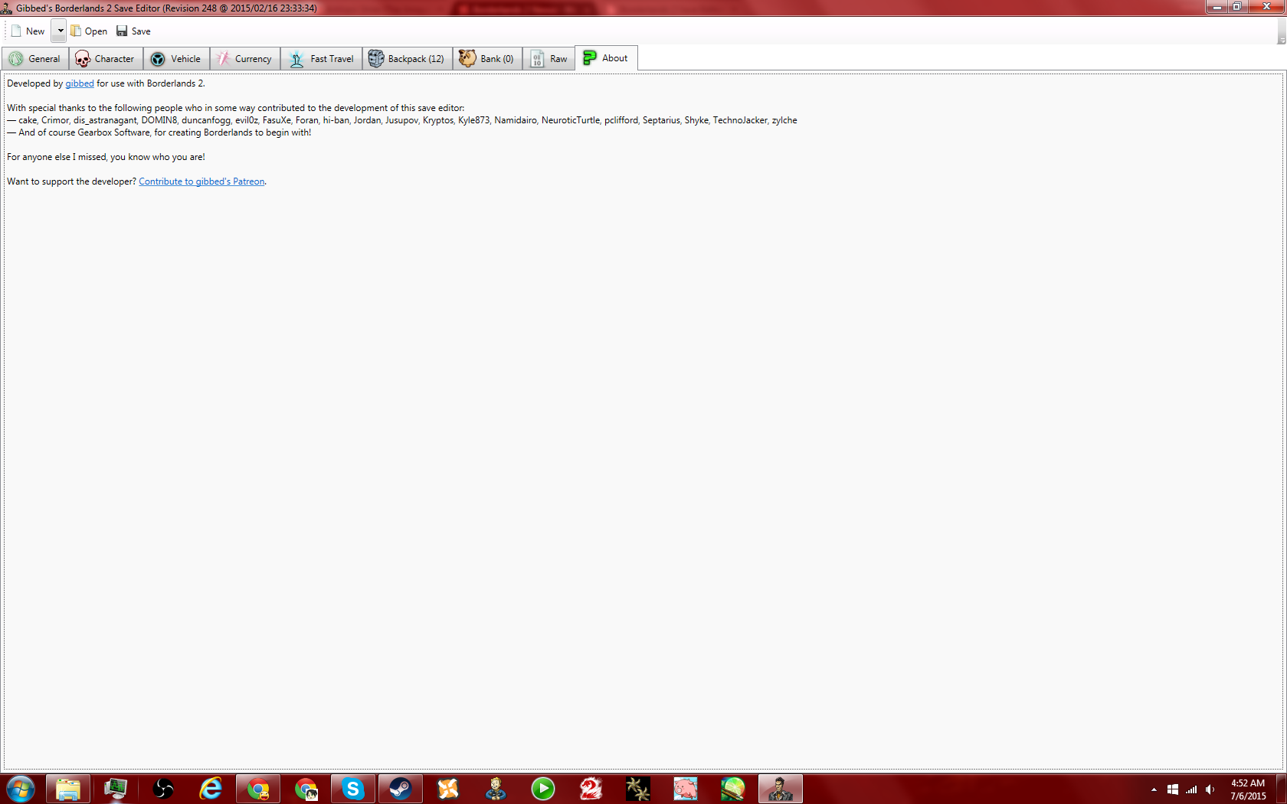Click the green play button taskbar icon
Image resolution: width=1287 pixels, height=804 pixels.
[543, 789]
